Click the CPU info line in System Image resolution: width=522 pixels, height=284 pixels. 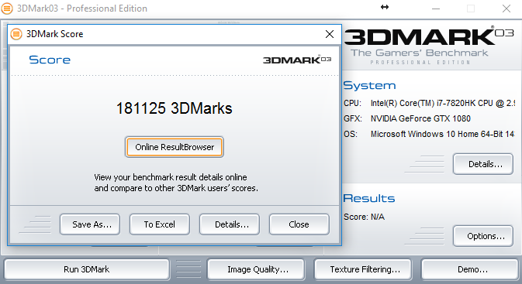pos(429,103)
